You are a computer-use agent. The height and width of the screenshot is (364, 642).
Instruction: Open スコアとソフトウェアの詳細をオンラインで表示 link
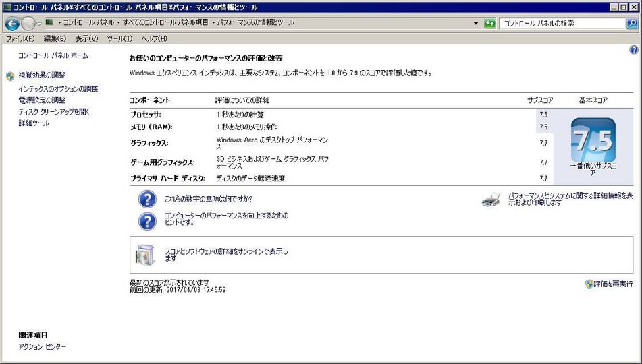point(226,254)
